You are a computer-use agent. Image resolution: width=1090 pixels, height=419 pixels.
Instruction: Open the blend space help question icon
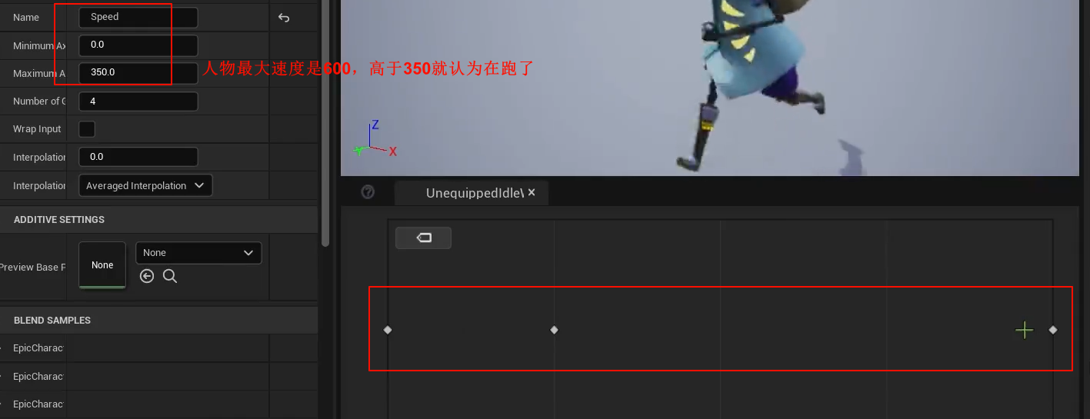click(368, 192)
